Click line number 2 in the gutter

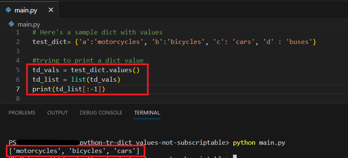tap(18, 42)
